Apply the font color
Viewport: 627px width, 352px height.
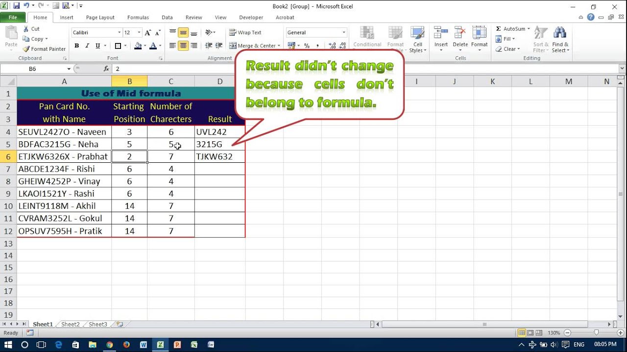pos(153,46)
